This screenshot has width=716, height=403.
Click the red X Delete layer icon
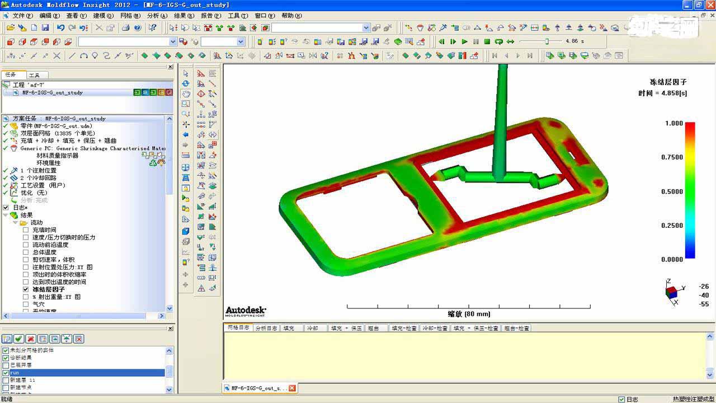point(31,339)
